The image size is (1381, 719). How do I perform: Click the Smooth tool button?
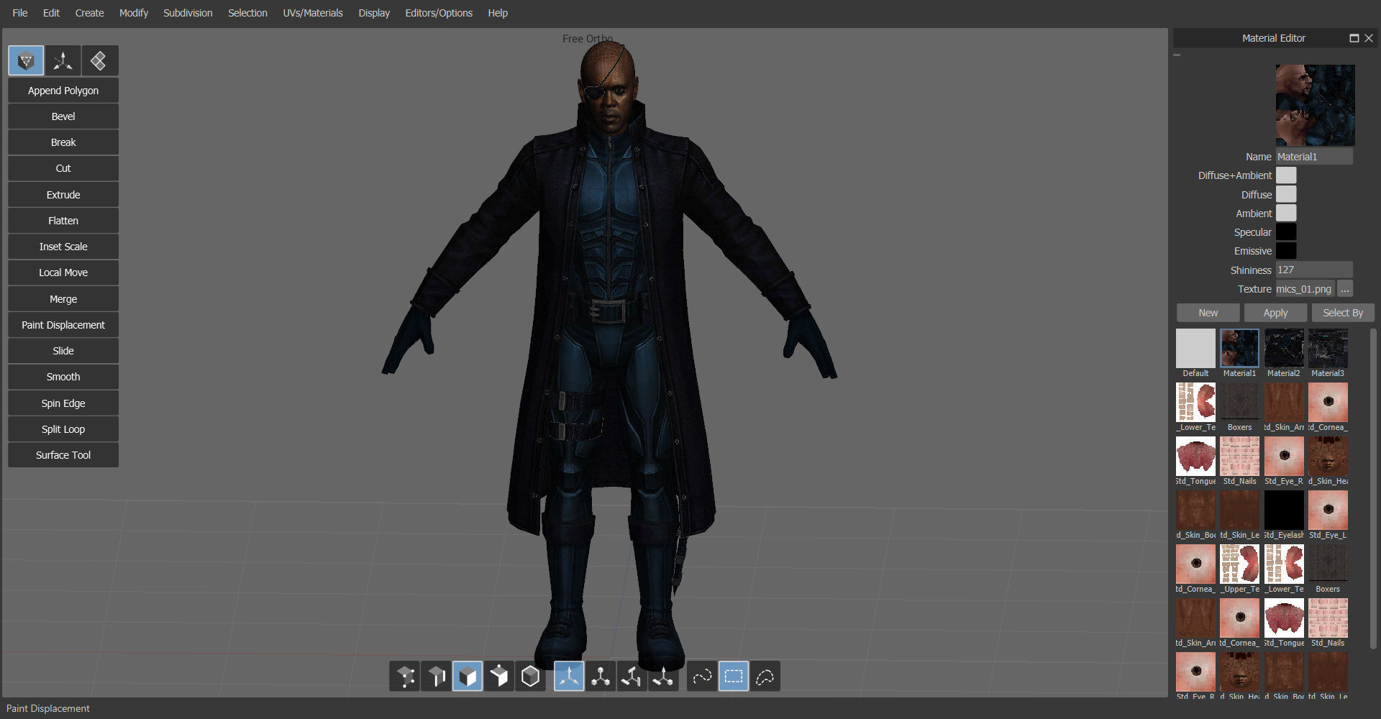pyautogui.click(x=63, y=377)
